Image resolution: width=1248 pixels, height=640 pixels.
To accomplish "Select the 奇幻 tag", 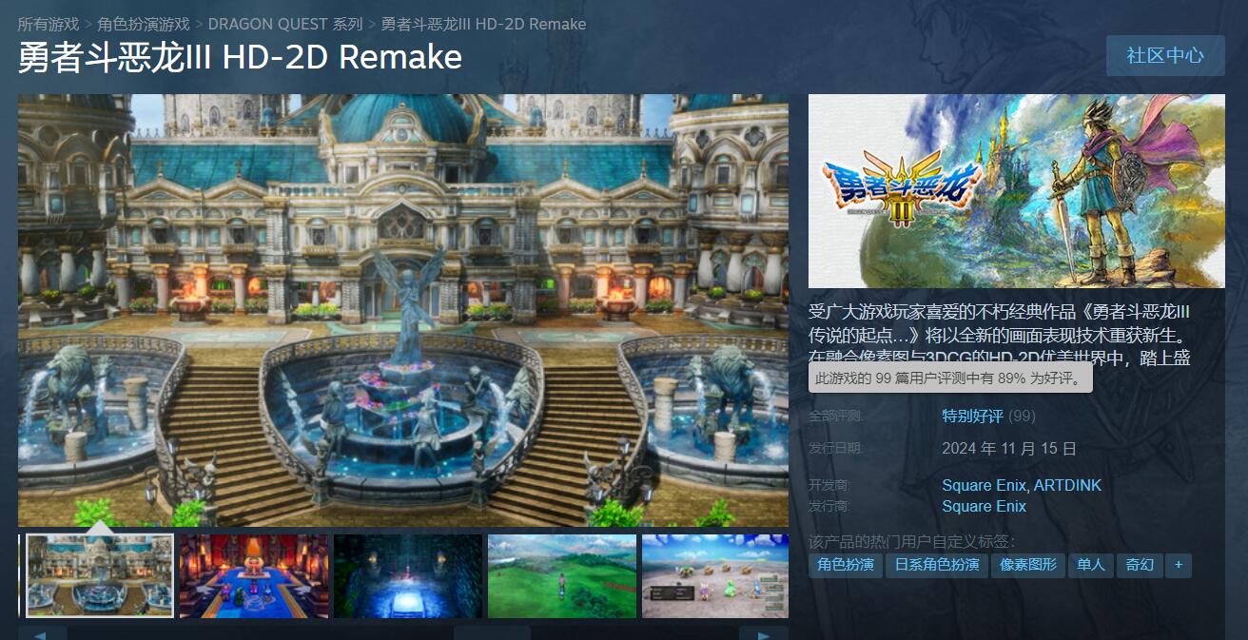I will coord(1139,565).
